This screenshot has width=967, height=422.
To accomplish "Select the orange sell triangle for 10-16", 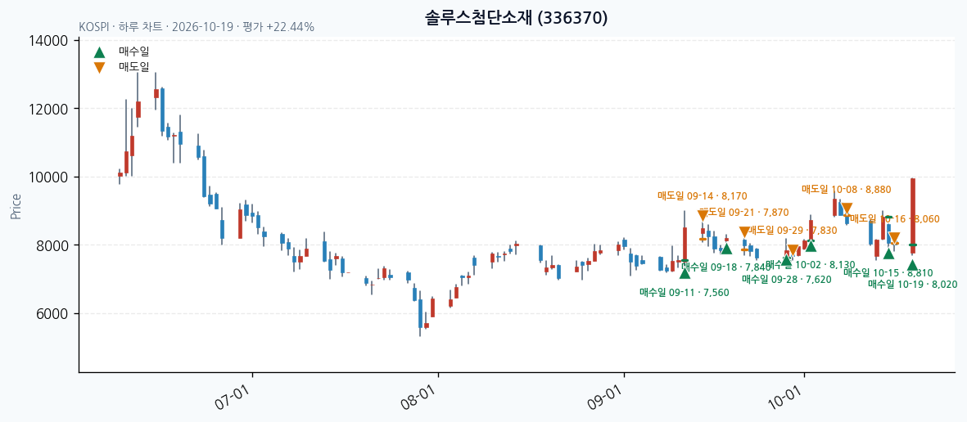I will coord(894,238).
